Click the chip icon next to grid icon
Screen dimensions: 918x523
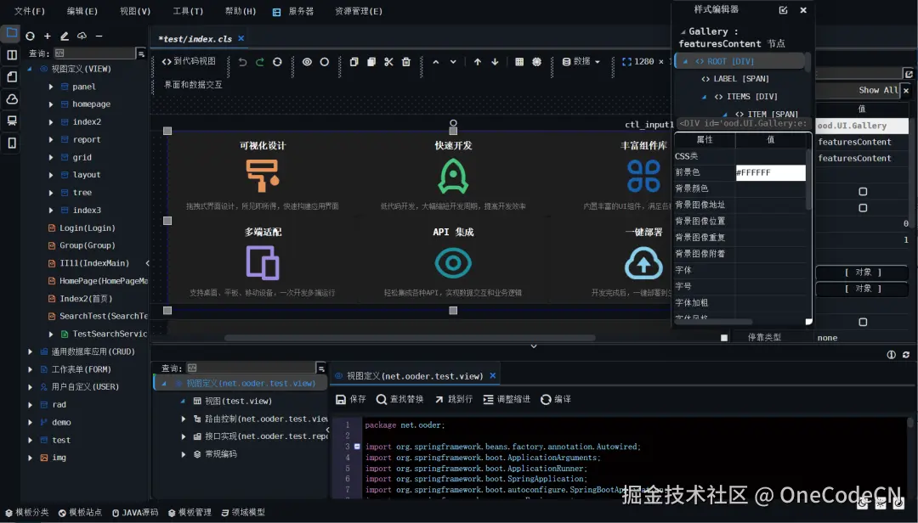pos(537,62)
